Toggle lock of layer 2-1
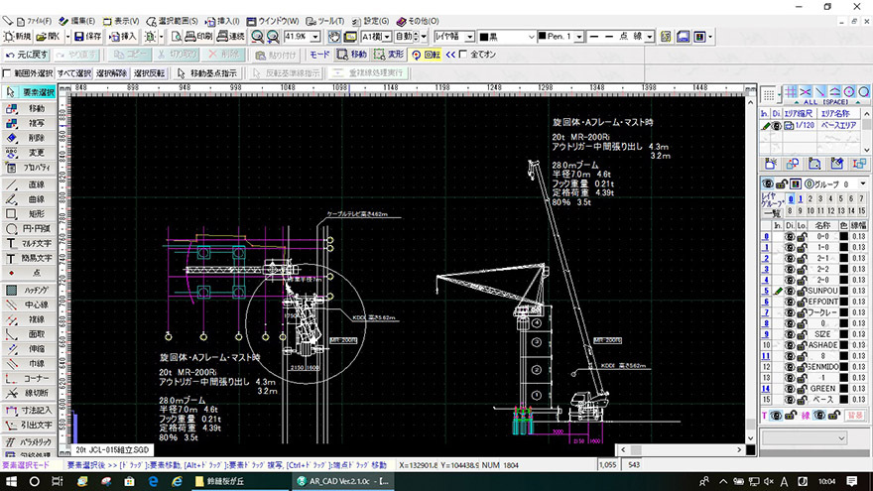Image resolution: width=873 pixels, height=491 pixels. pyautogui.click(x=802, y=258)
